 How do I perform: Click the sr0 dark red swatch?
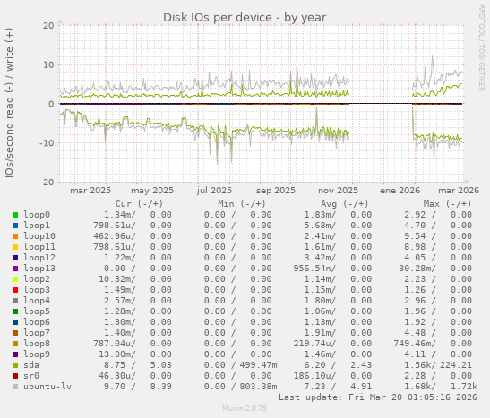pyautogui.click(x=15, y=376)
